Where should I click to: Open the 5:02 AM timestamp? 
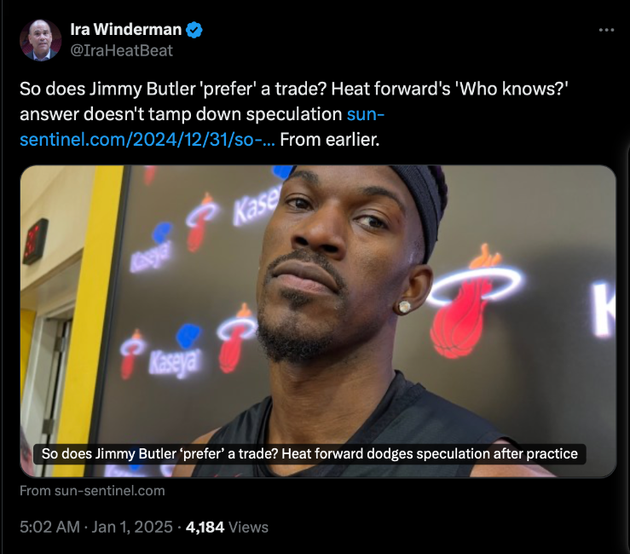click(49, 527)
